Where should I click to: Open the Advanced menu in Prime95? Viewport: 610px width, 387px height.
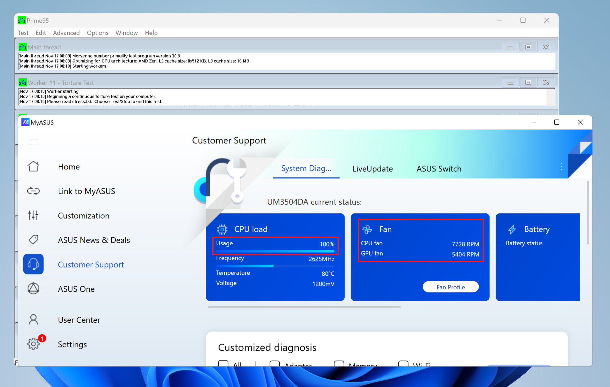(x=66, y=33)
